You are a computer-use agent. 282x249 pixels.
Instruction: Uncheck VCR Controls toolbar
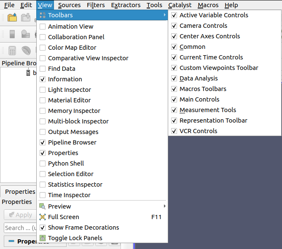click(174, 131)
